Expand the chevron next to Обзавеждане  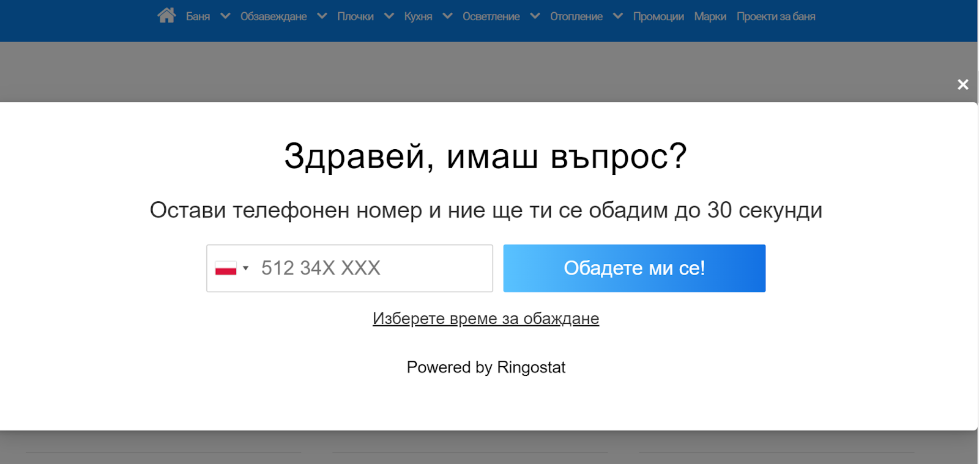tap(322, 16)
